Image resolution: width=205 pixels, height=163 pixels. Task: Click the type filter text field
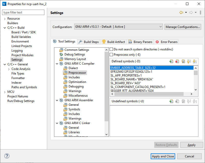click(23, 12)
